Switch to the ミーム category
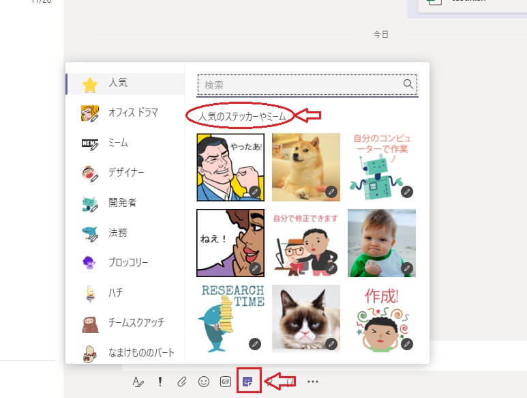Screen dimensions: 527x398 [118, 143]
